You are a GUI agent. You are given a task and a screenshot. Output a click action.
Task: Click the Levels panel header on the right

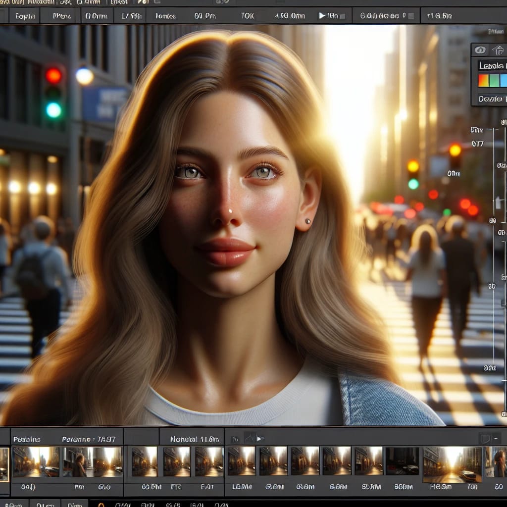(492, 66)
